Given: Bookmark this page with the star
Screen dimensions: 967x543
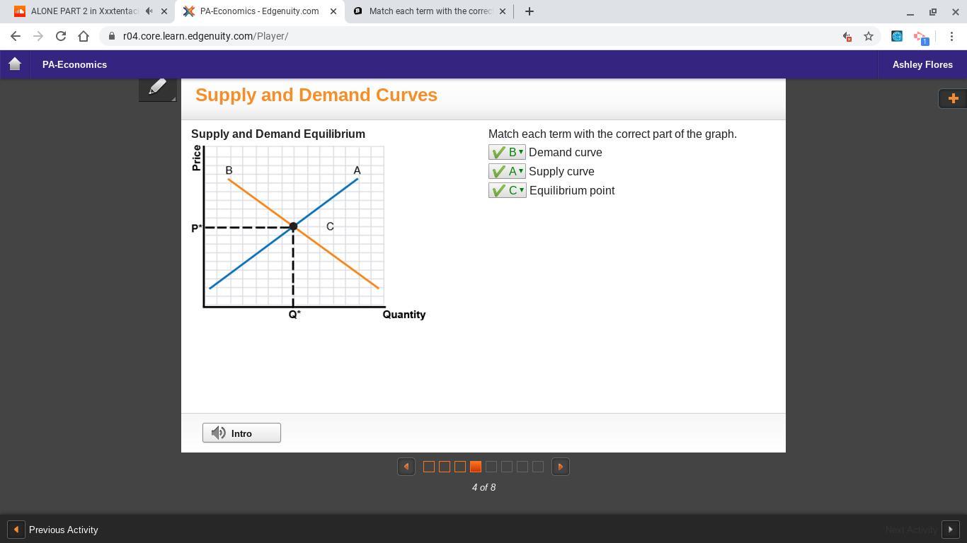Looking at the screenshot, I should tap(869, 36).
